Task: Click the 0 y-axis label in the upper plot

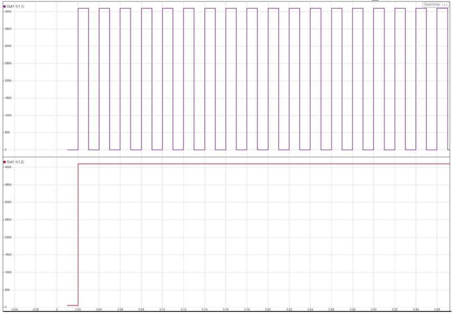Action: point(6,149)
